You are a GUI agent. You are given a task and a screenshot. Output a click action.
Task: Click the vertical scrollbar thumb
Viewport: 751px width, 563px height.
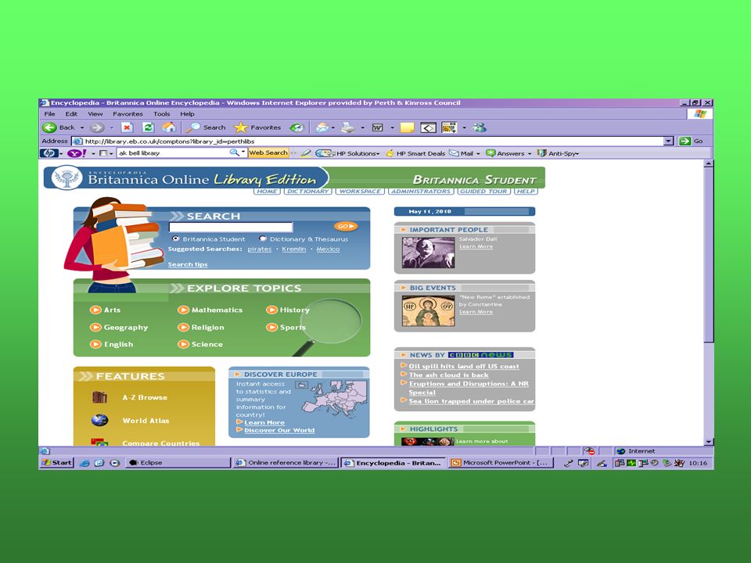[x=709, y=255]
